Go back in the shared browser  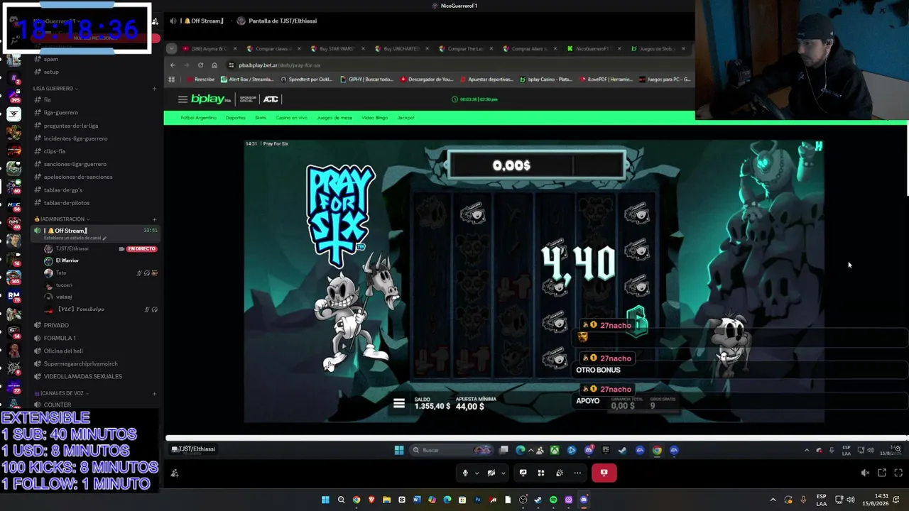coord(173,65)
